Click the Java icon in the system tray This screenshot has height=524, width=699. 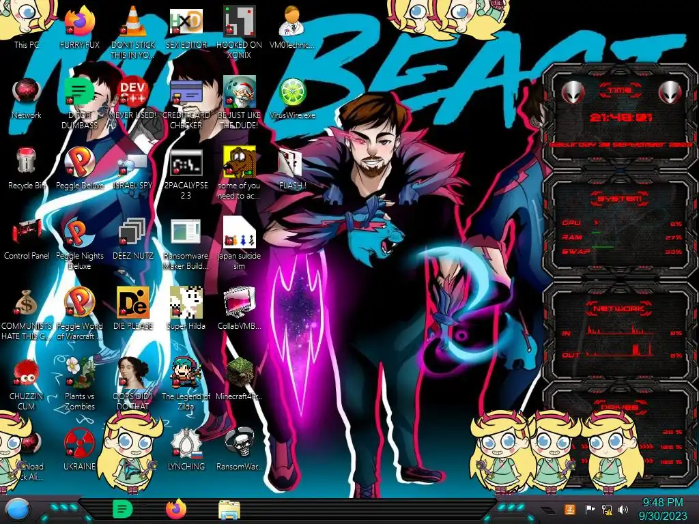click(x=569, y=509)
